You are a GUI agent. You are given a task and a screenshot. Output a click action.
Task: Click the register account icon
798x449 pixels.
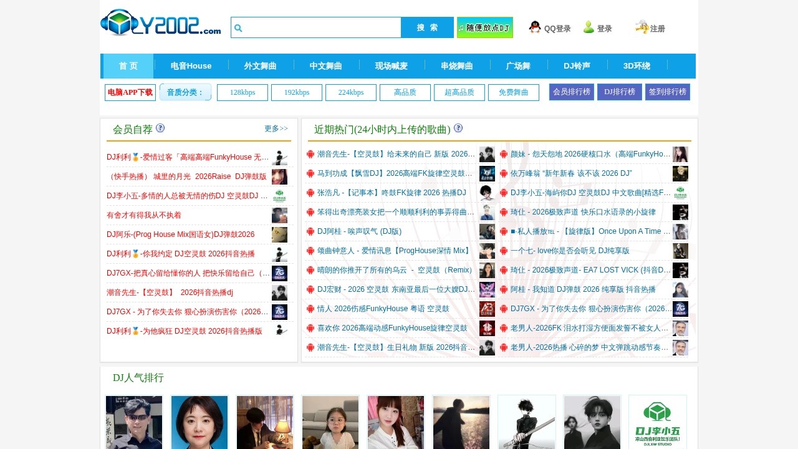point(642,27)
